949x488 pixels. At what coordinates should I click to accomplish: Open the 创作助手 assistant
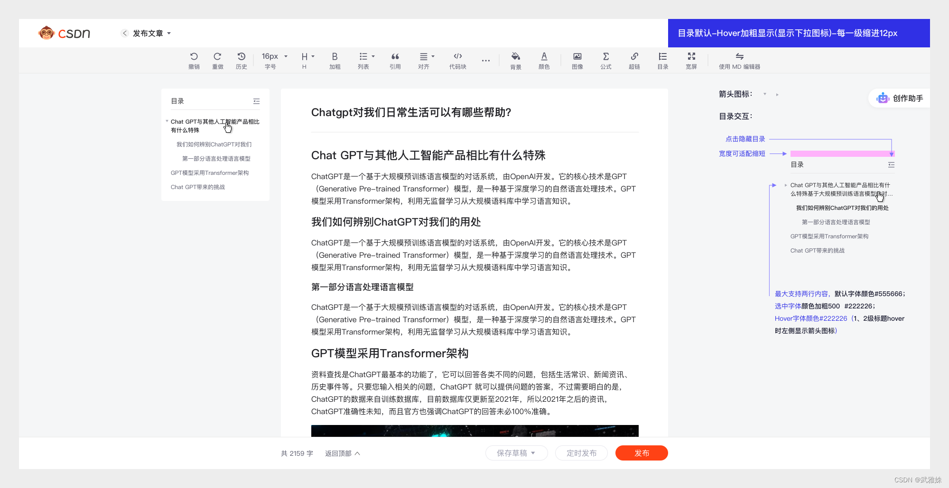click(900, 98)
